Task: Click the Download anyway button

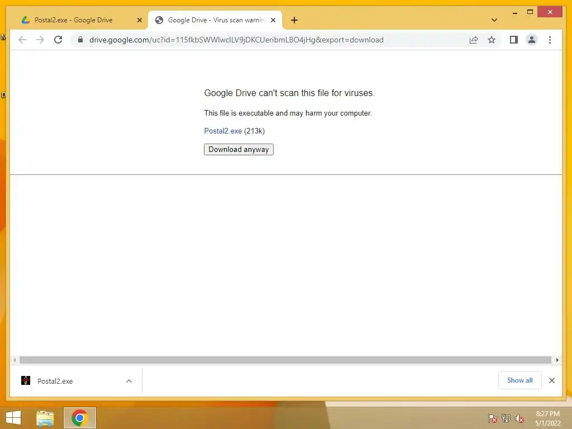Action: coord(239,149)
